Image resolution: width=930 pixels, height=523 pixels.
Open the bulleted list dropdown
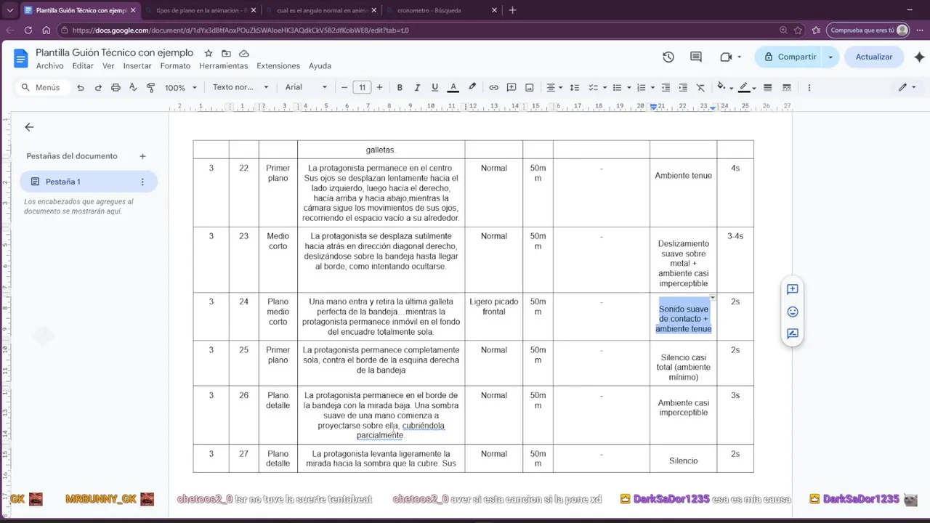point(622,87)
